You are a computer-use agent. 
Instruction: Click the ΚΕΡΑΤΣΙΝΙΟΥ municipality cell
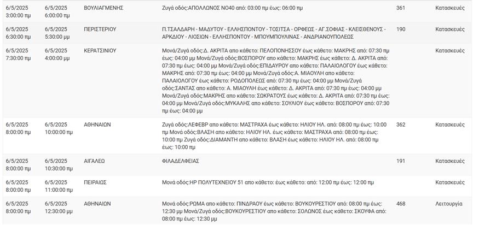tap(100, 51)
